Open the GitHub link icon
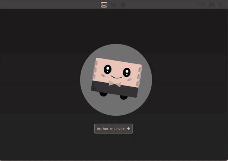 click(221, 5)
